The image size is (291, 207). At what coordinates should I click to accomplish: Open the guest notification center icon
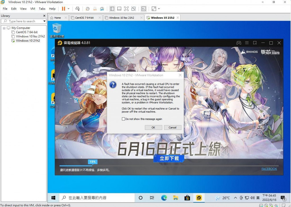tap(283, 198)
